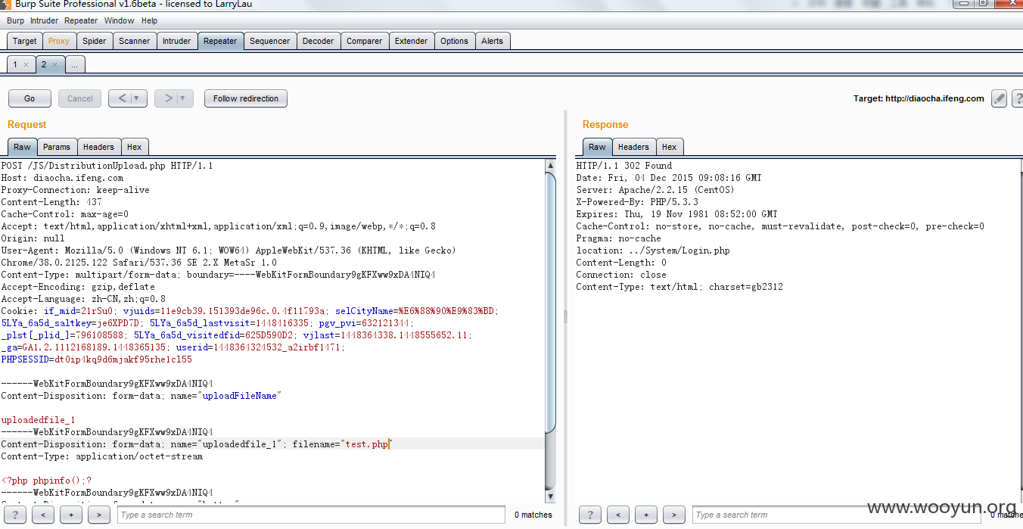Switch to the Alerts tab
The width and height of the screenshot is (1023, 529).
click(492, 41)
